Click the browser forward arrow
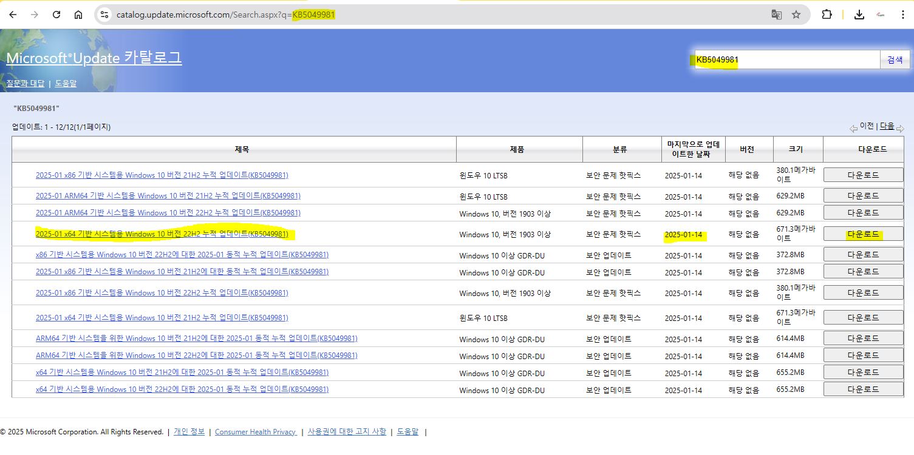 click(x=35, y=15)
